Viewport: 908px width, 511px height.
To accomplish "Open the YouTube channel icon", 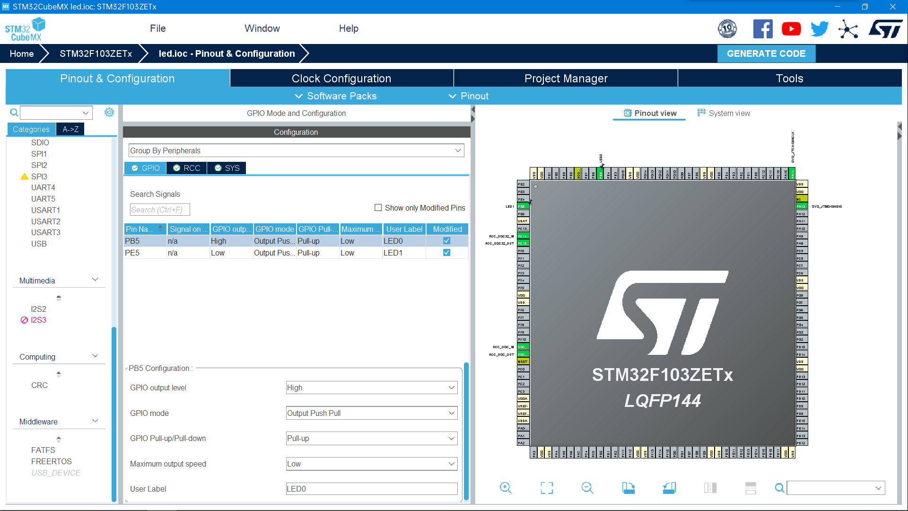I will coord(791,29).
